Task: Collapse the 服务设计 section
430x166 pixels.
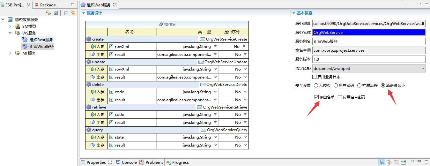Action: click(x=84, y=13)
